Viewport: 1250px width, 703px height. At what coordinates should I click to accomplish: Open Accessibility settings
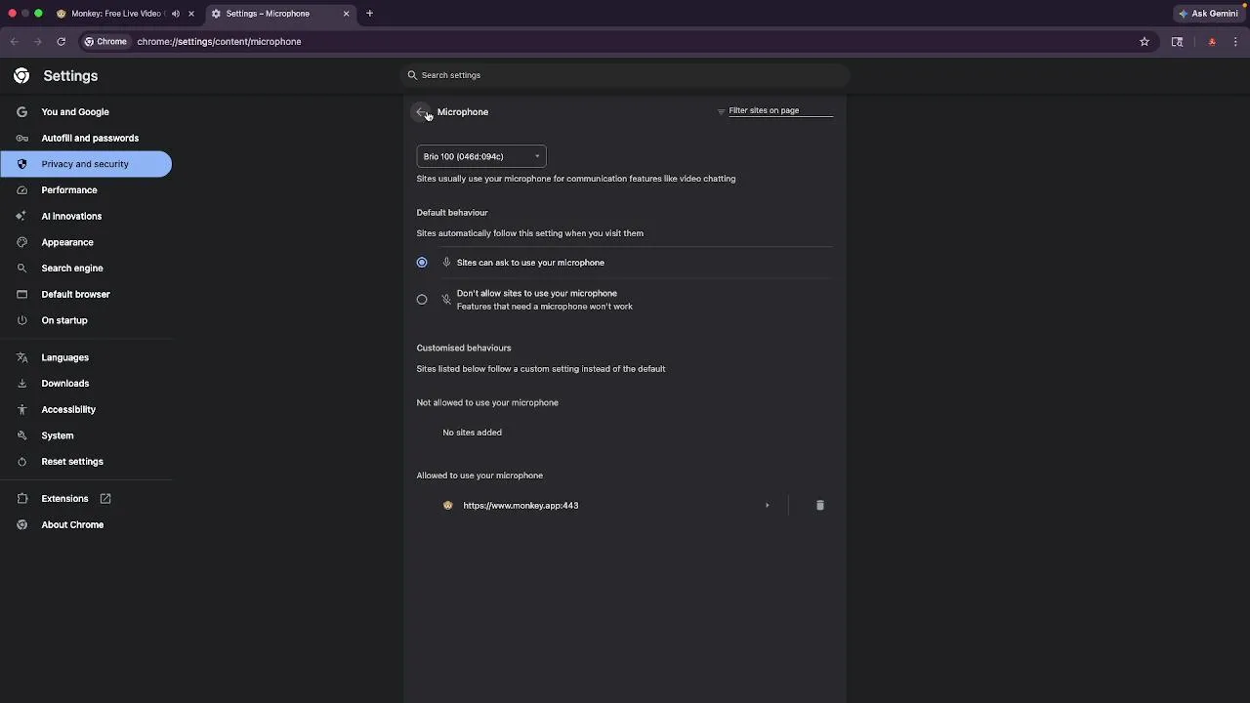pyautogui.click(x=68, y=410)
